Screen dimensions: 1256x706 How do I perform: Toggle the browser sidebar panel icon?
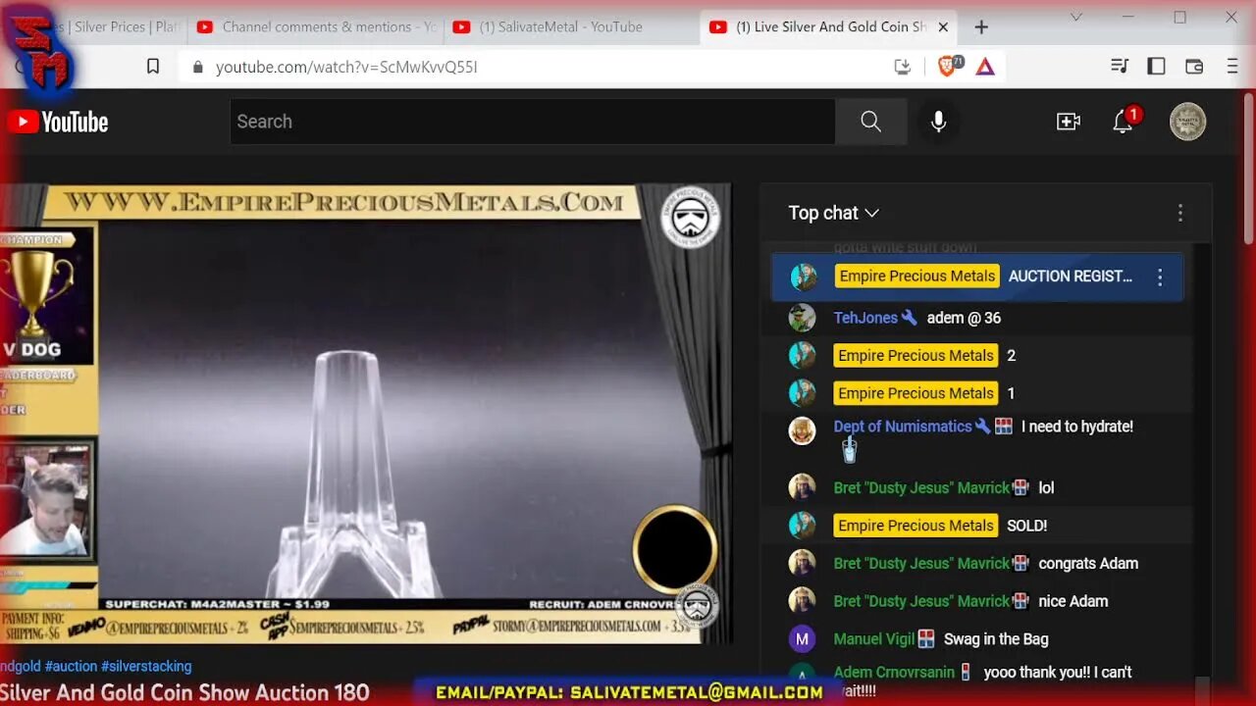coord(1156,67)
